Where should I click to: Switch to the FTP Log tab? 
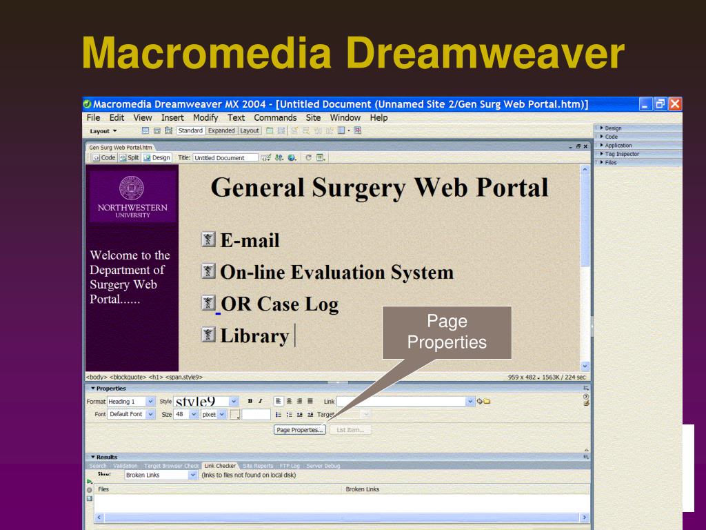(x=290, y=466)
